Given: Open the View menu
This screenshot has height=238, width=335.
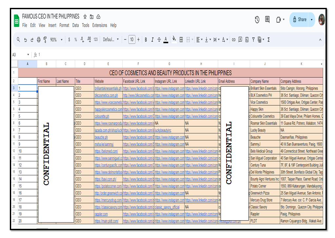Looking at the screenshot, I should [42, 25].
